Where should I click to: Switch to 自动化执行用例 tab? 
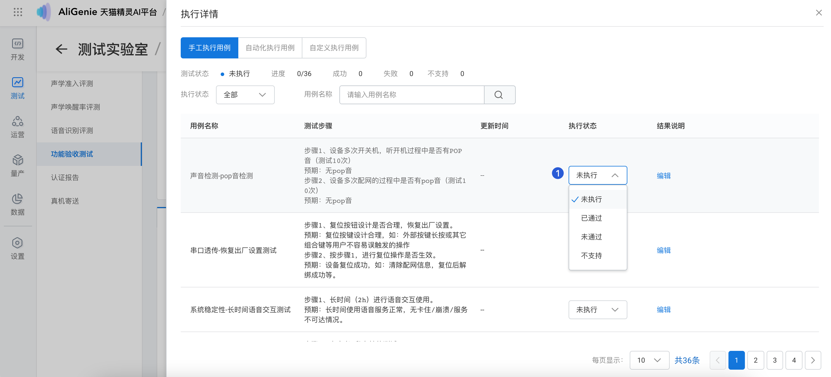(x=270, y=48)
